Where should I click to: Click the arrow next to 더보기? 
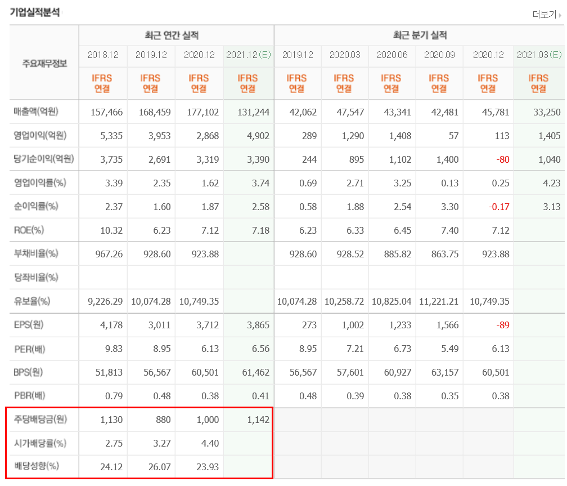coord(560,15)
